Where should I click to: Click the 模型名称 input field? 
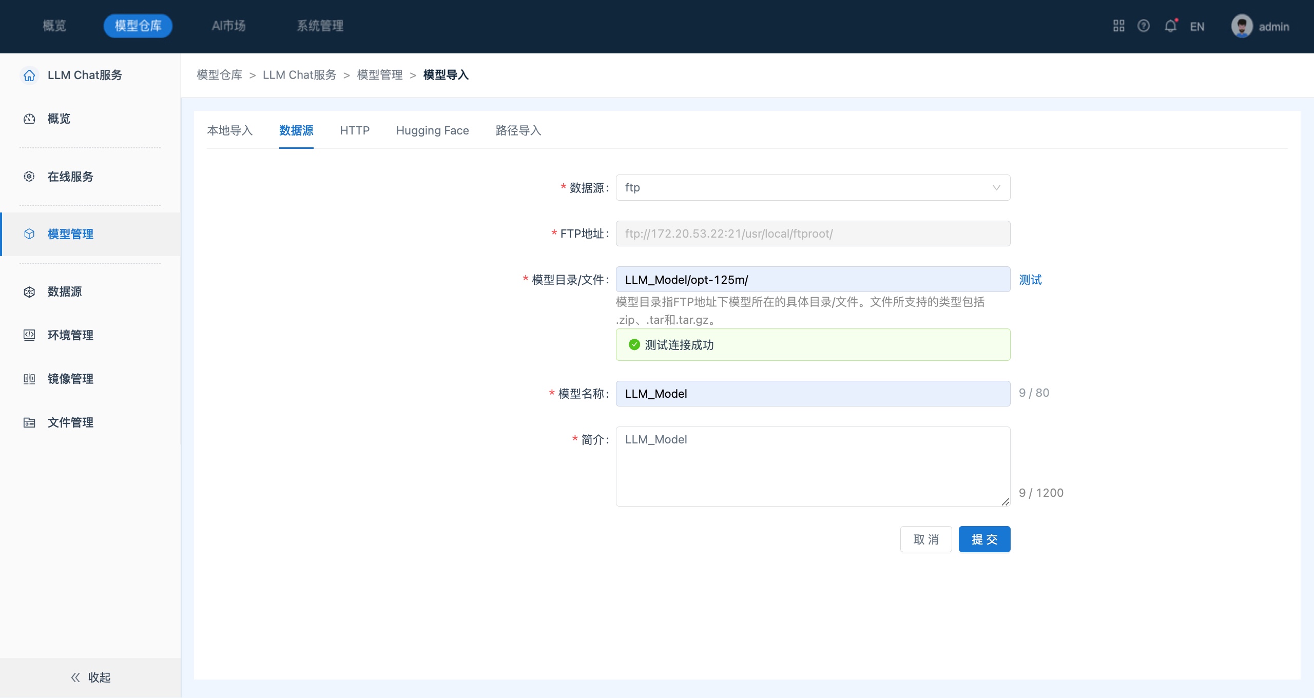pos(813,394)
